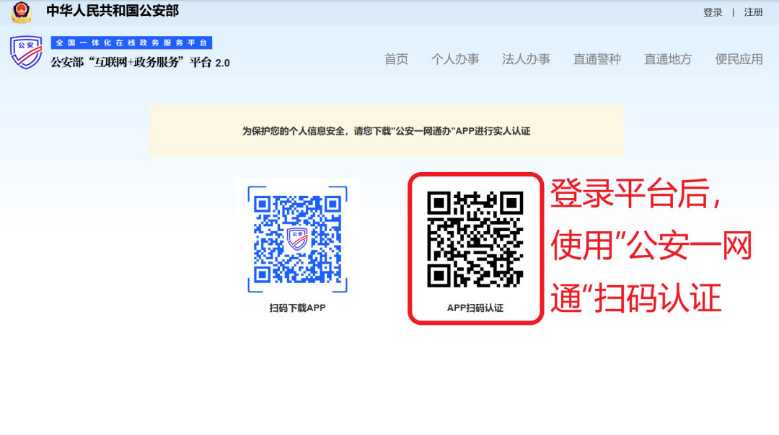Open the 法人办事 menu
Screen dimensions: 779x435
coord(526,60)
